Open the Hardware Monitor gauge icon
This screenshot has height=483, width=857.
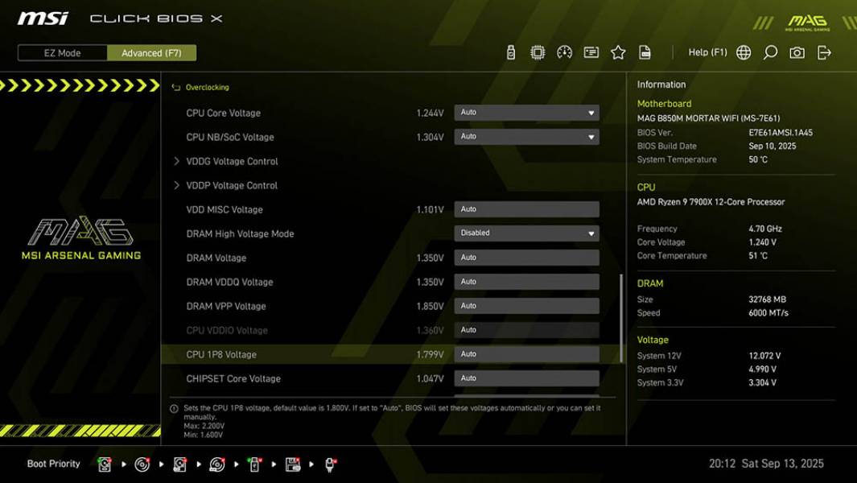[x=563, y=51]
